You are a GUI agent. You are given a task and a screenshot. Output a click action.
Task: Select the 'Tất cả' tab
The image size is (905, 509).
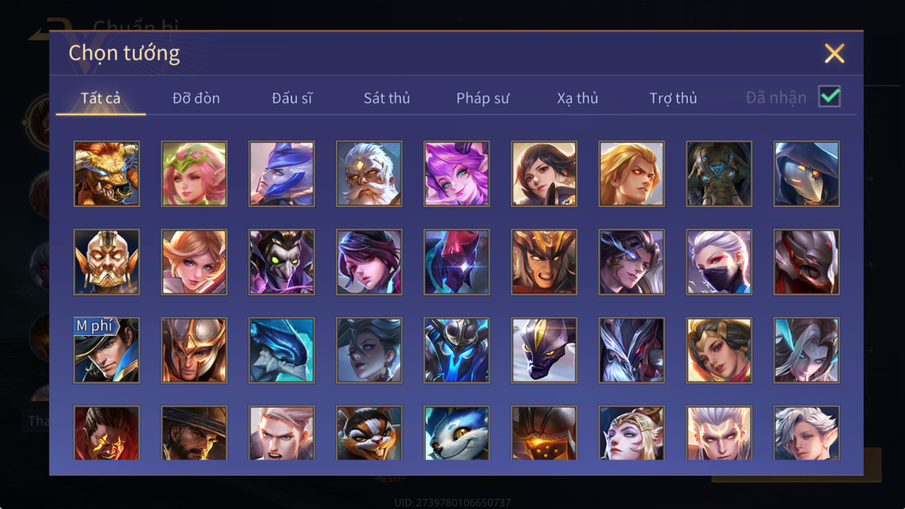pos(100,98)
